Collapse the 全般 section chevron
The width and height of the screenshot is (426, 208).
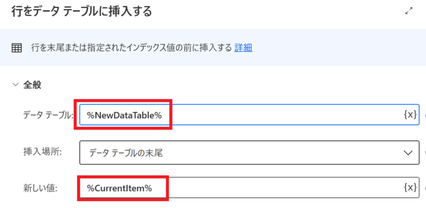click(x=15, y=85)
